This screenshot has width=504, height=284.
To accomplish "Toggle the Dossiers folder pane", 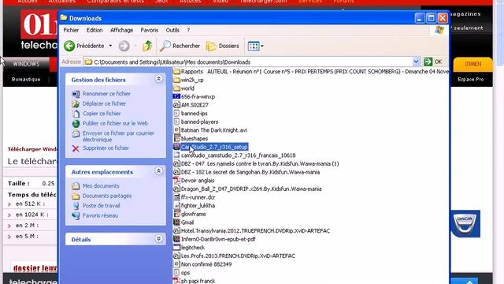I will click(x=223, y=46).
